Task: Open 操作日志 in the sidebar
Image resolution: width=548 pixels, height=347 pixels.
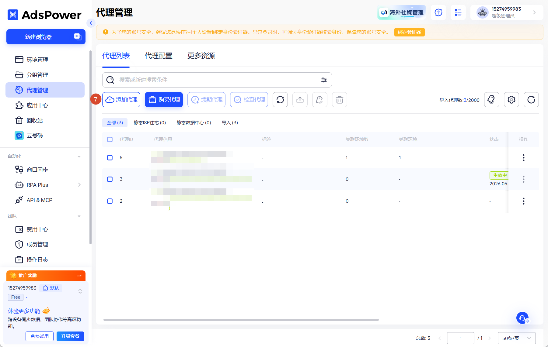Action: 45,259
